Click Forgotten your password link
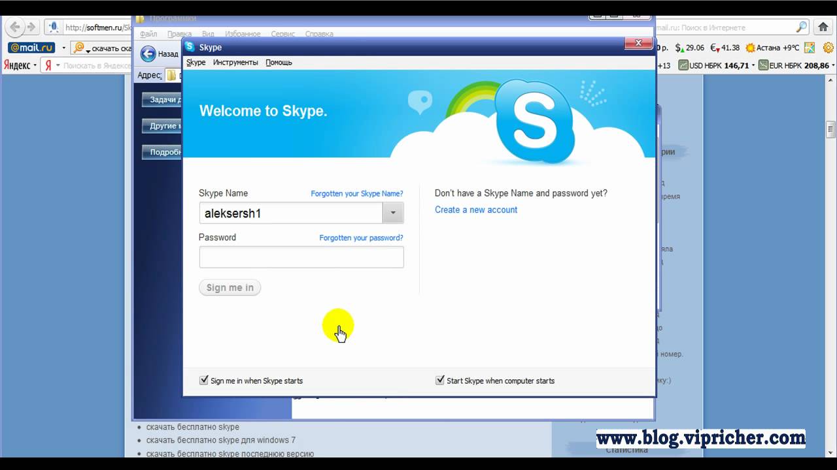837x470 pixels. [x=361, y=238]
